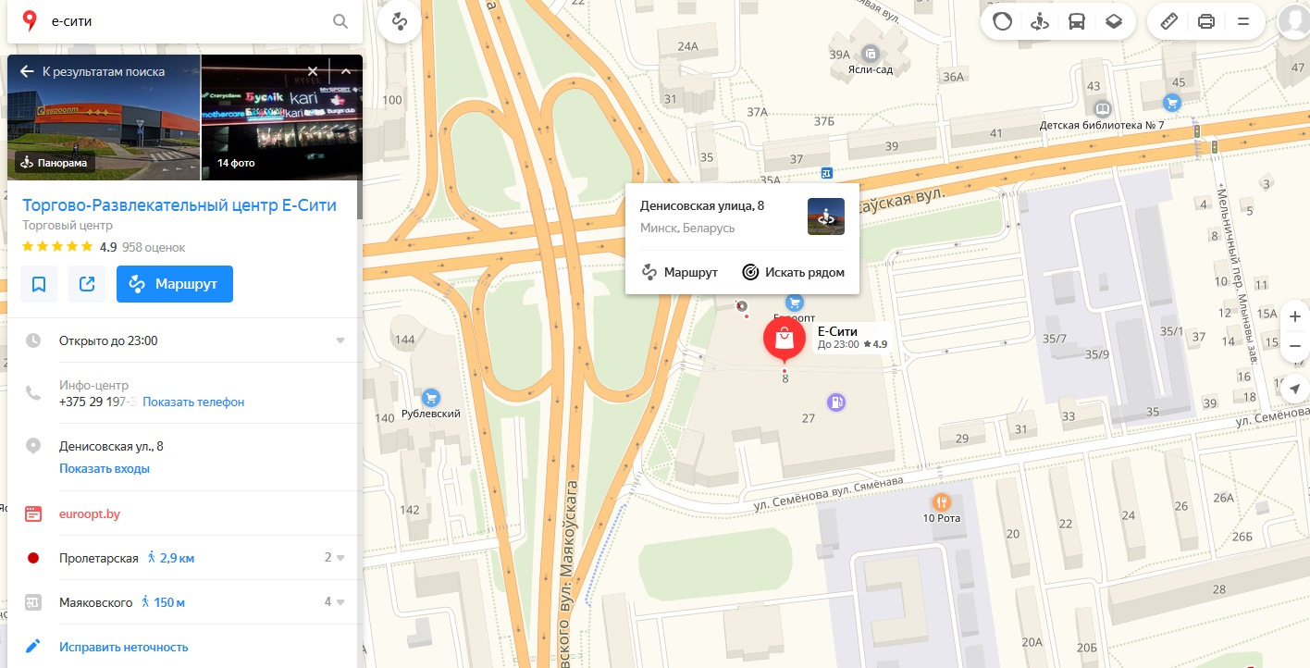This screenshot has height=668, width=1310.
Task: Toggle the traffic layer icon
Action: 1003,21
